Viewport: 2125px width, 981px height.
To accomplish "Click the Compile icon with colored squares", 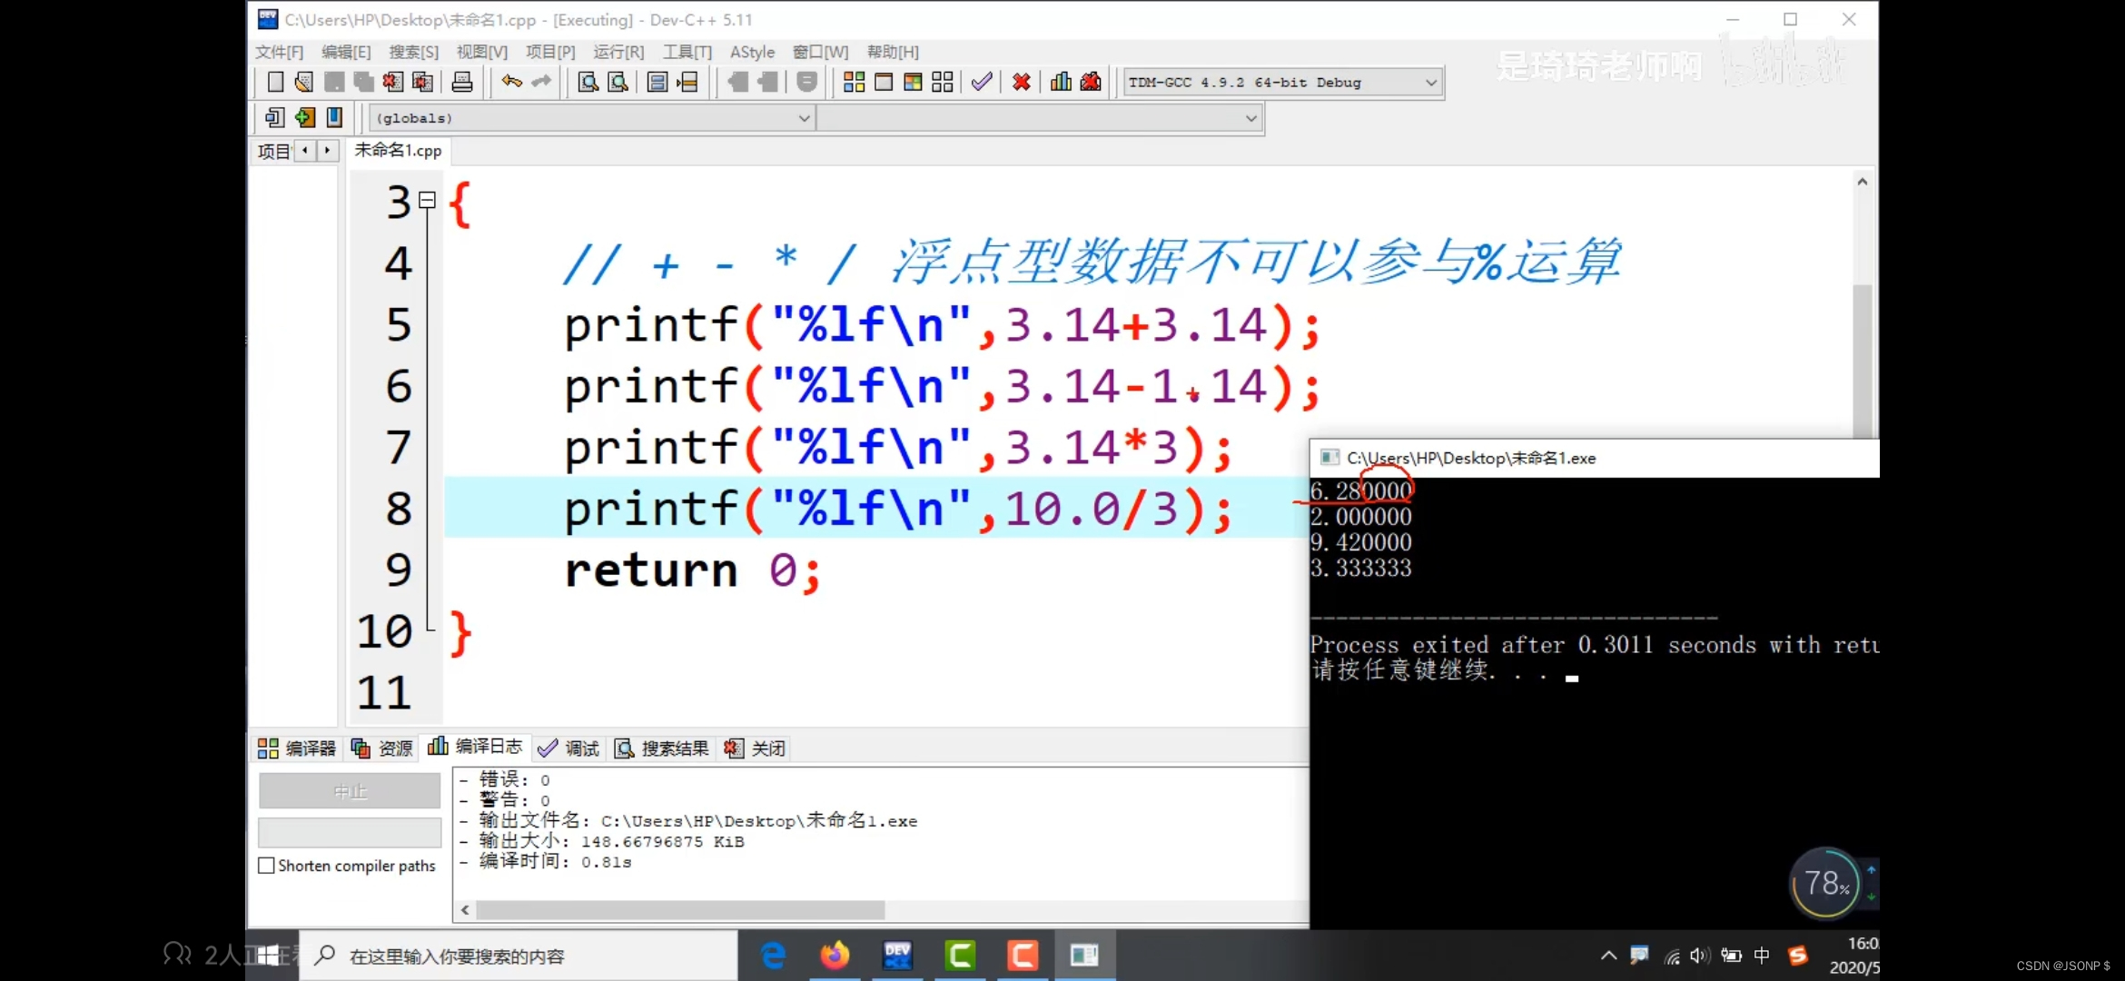I will tap(854, 83).
